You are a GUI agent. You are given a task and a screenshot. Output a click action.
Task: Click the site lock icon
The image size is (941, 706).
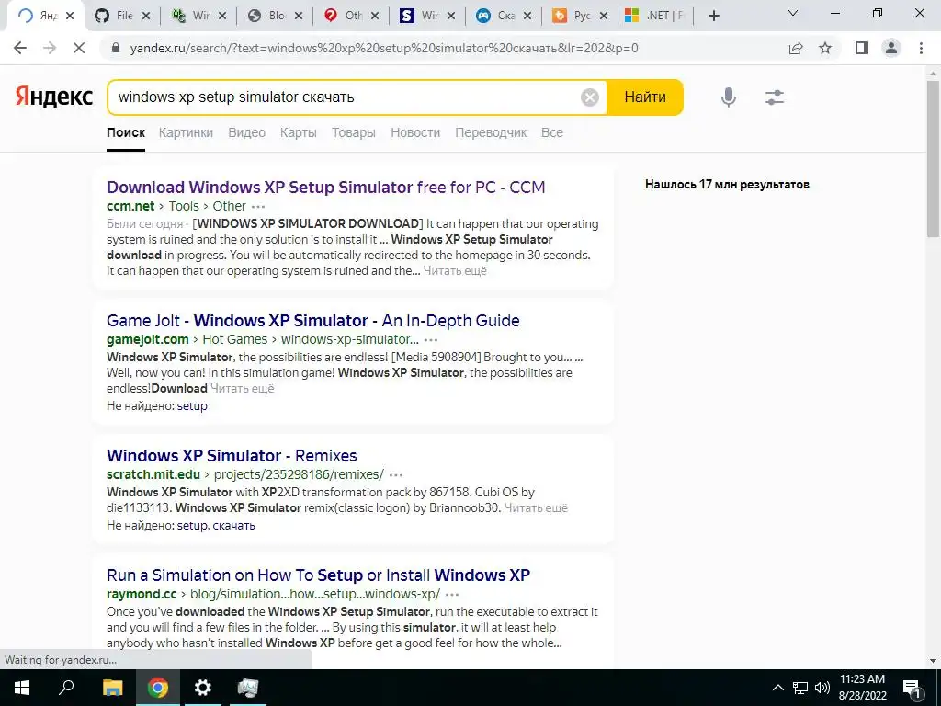[x=117, y=48]
